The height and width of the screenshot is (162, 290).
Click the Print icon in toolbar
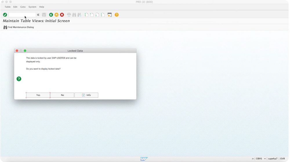pyautogui.click(x=69, y=15)
